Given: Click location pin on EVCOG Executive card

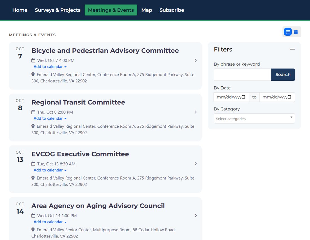Looking at the screenshot, I should [33, 178].
